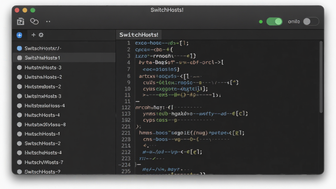The image size is (336, 189).
Task: Click line number 122 in the gutter
Action: [x=126, y=107]
